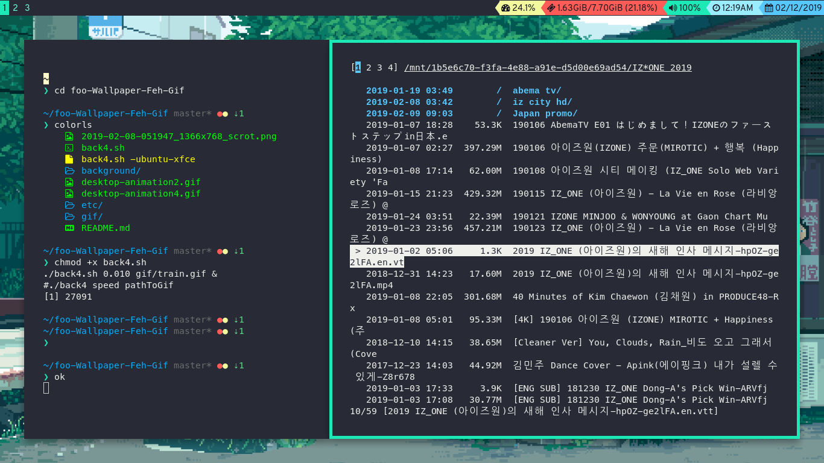
Task: Click the 12:19AM clock indicator
Action: click(x=732, y=8)
